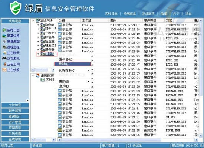This screenshot has height=148, width=204.
Task: Expand the 综合办 group node
Action: pos(38,37)
